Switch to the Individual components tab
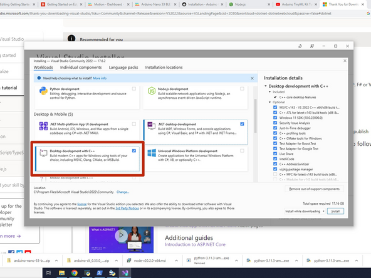Screen dimensions: 371x278 coord(81,68)
